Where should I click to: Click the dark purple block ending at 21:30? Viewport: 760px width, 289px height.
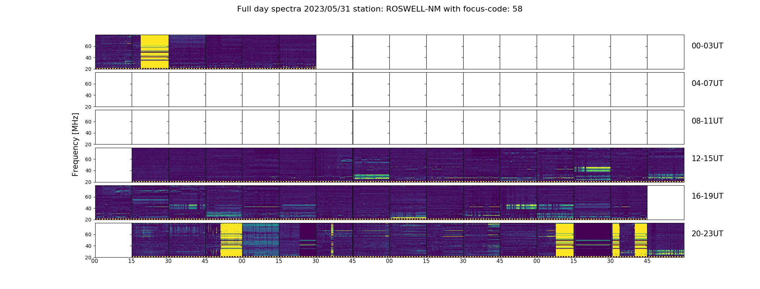pyautogui.click(x=308, y=240)
